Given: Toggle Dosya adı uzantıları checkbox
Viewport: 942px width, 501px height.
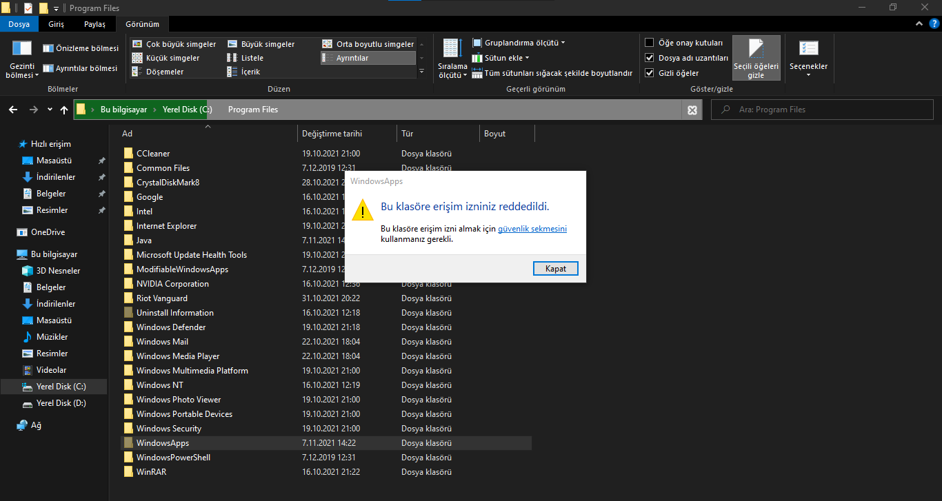Looking at the screenshot, I should pos(649,58).
